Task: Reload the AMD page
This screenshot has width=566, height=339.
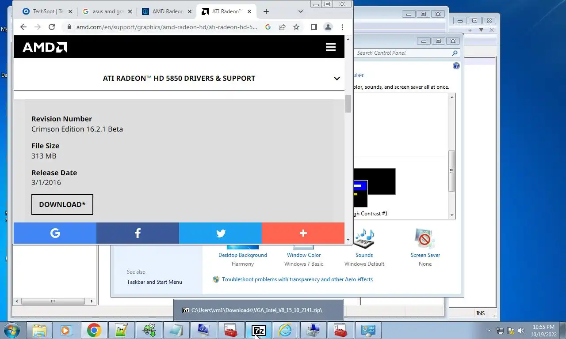Action: click(52, 27)
